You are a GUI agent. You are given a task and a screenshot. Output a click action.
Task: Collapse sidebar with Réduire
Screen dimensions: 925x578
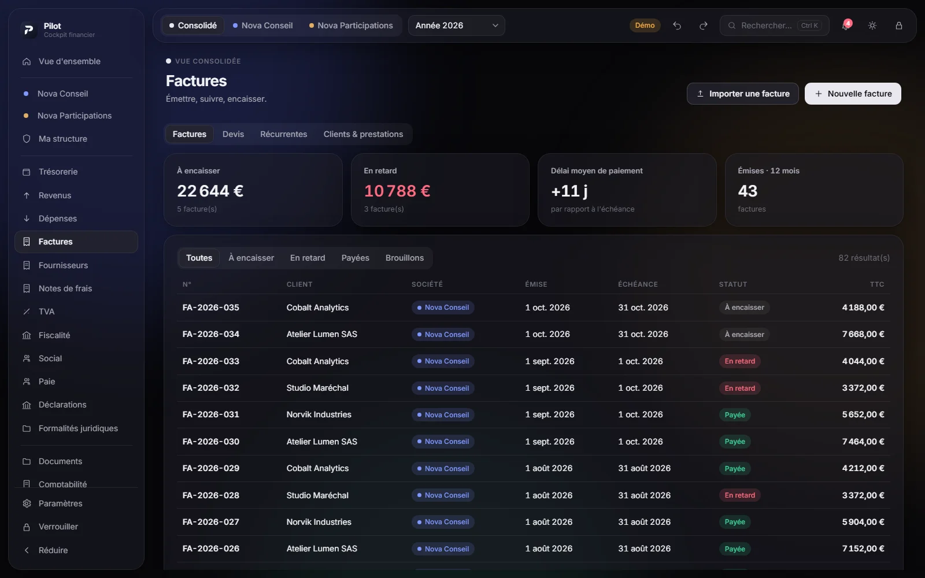pyautogui.click(x=76, y=550)
